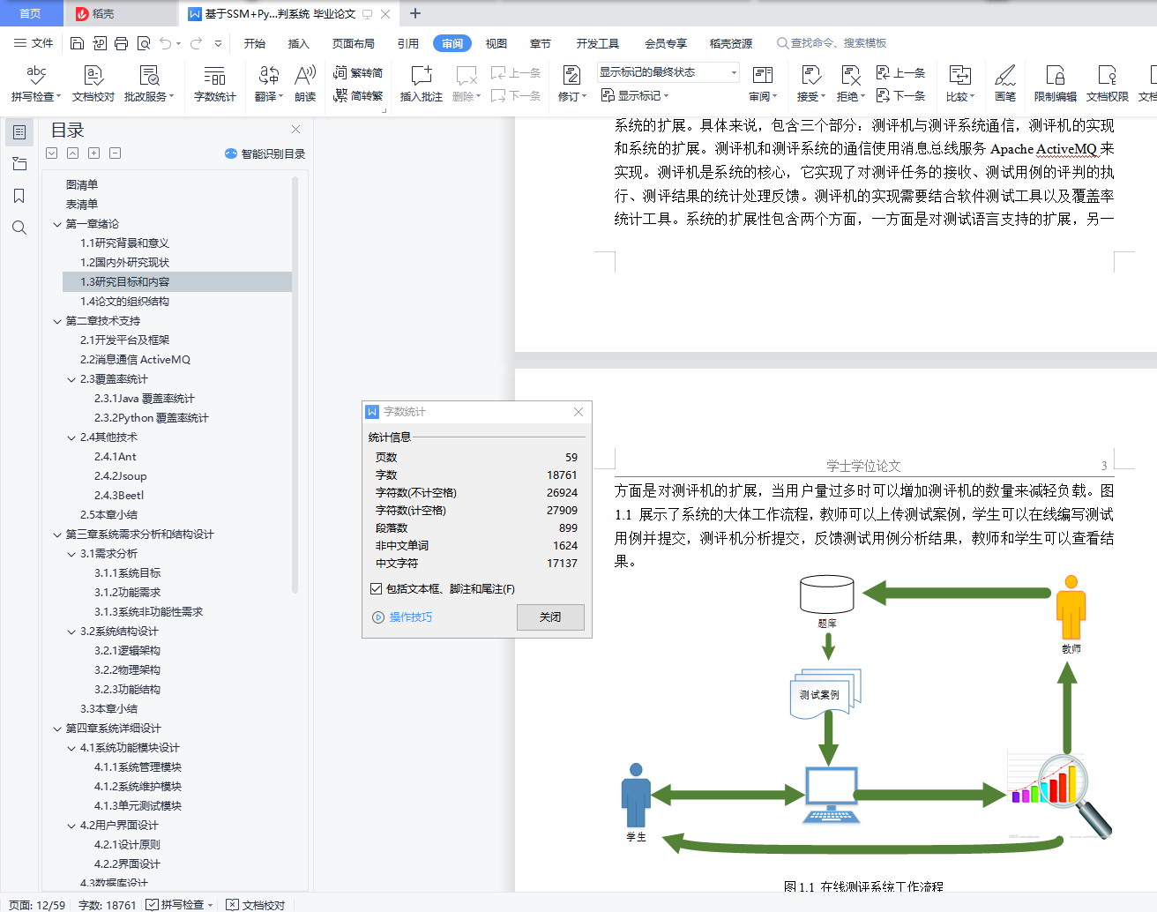Image resolution: width=1157 pixels, height=912 pixels.
Task: Collapse the 2.4其他技术 node
Action: [71, 437]
